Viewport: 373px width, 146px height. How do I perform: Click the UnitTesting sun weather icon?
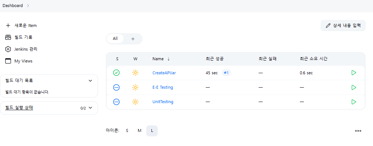(x=135, y=102)
